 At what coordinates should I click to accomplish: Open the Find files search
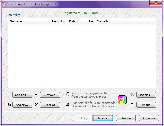coord(146,95)
